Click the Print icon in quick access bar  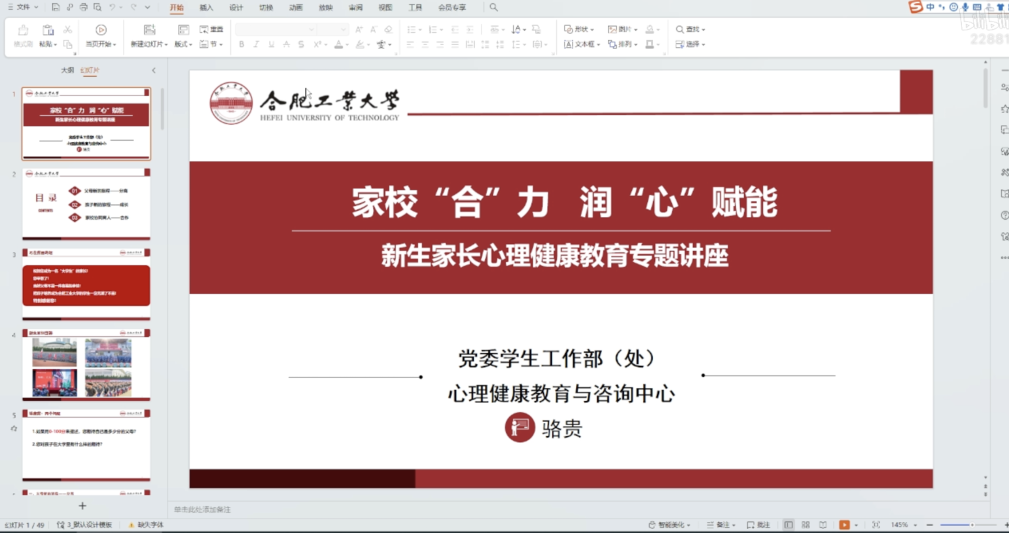coord(83,7)
